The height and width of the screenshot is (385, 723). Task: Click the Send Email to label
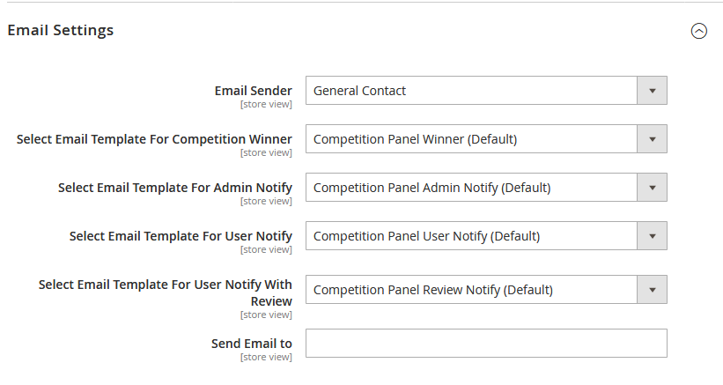pos(252,344)
